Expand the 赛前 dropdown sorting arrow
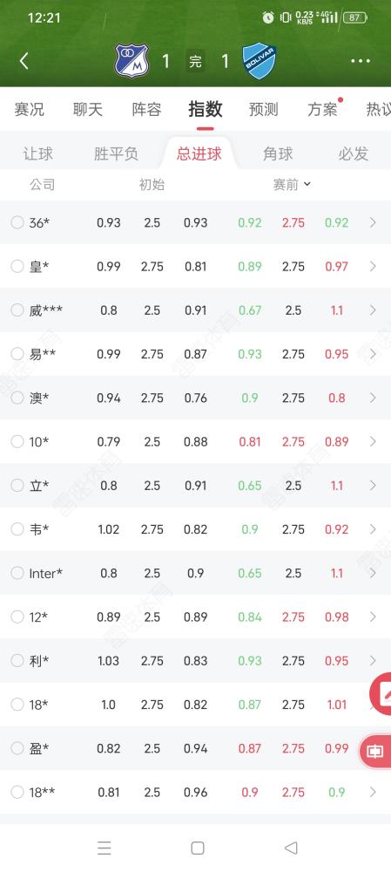 [307, 184]
